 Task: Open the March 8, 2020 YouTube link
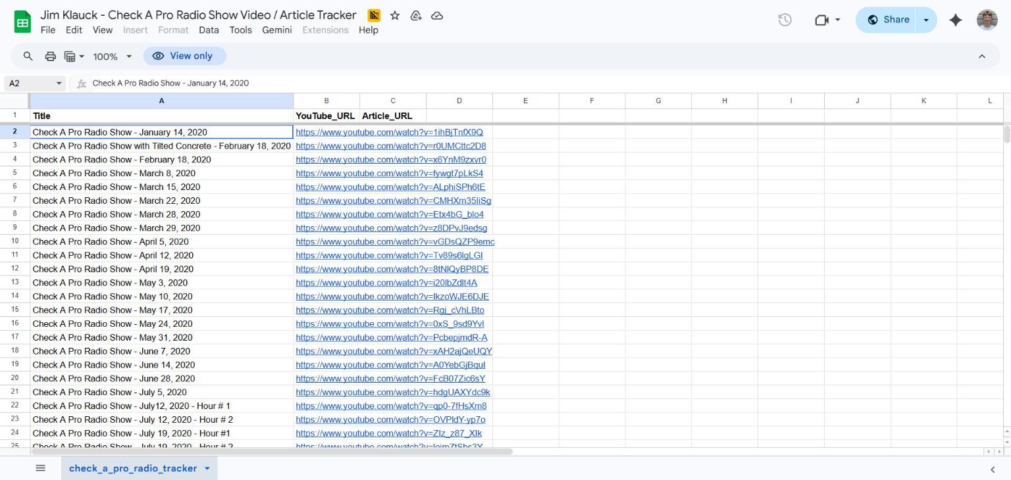tap(389, 174)
